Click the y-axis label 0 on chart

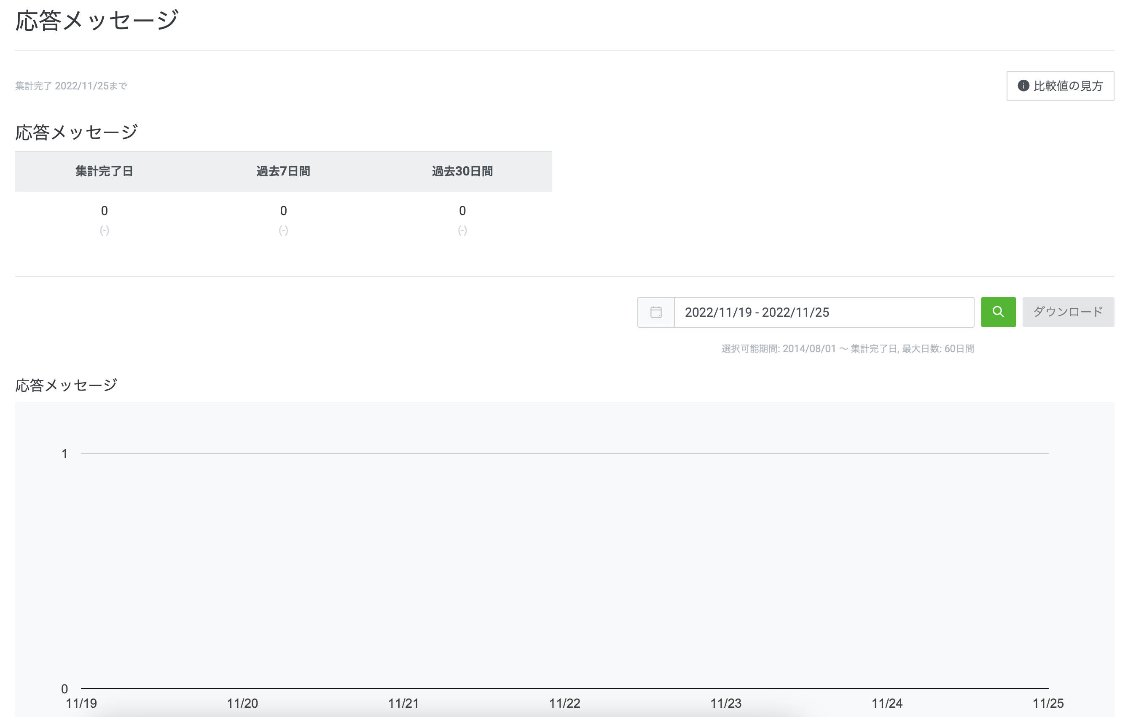[x=64, y=689]
